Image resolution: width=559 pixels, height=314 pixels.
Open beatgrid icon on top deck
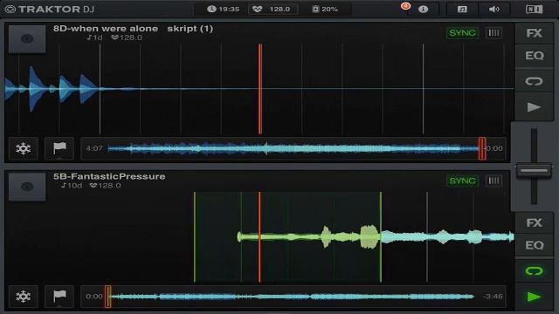pos(493,33)
